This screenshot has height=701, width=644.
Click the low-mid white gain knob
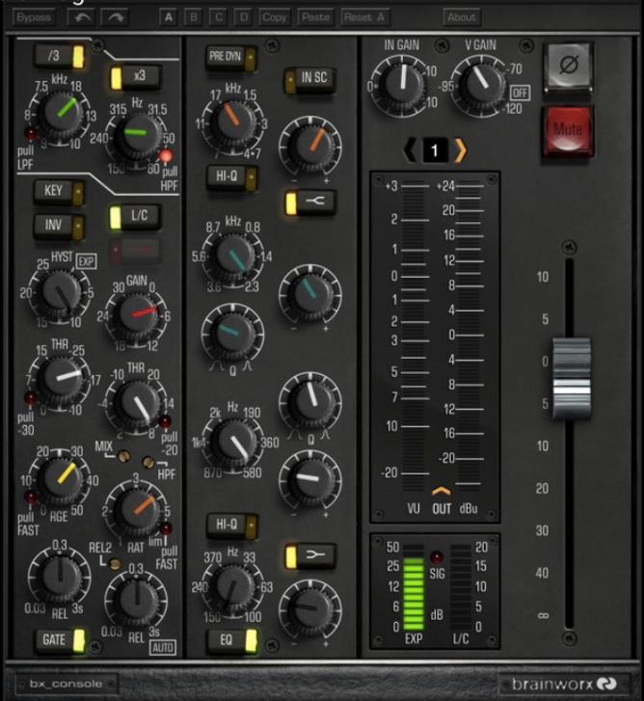pyautogui.click(x=310, y=479)
